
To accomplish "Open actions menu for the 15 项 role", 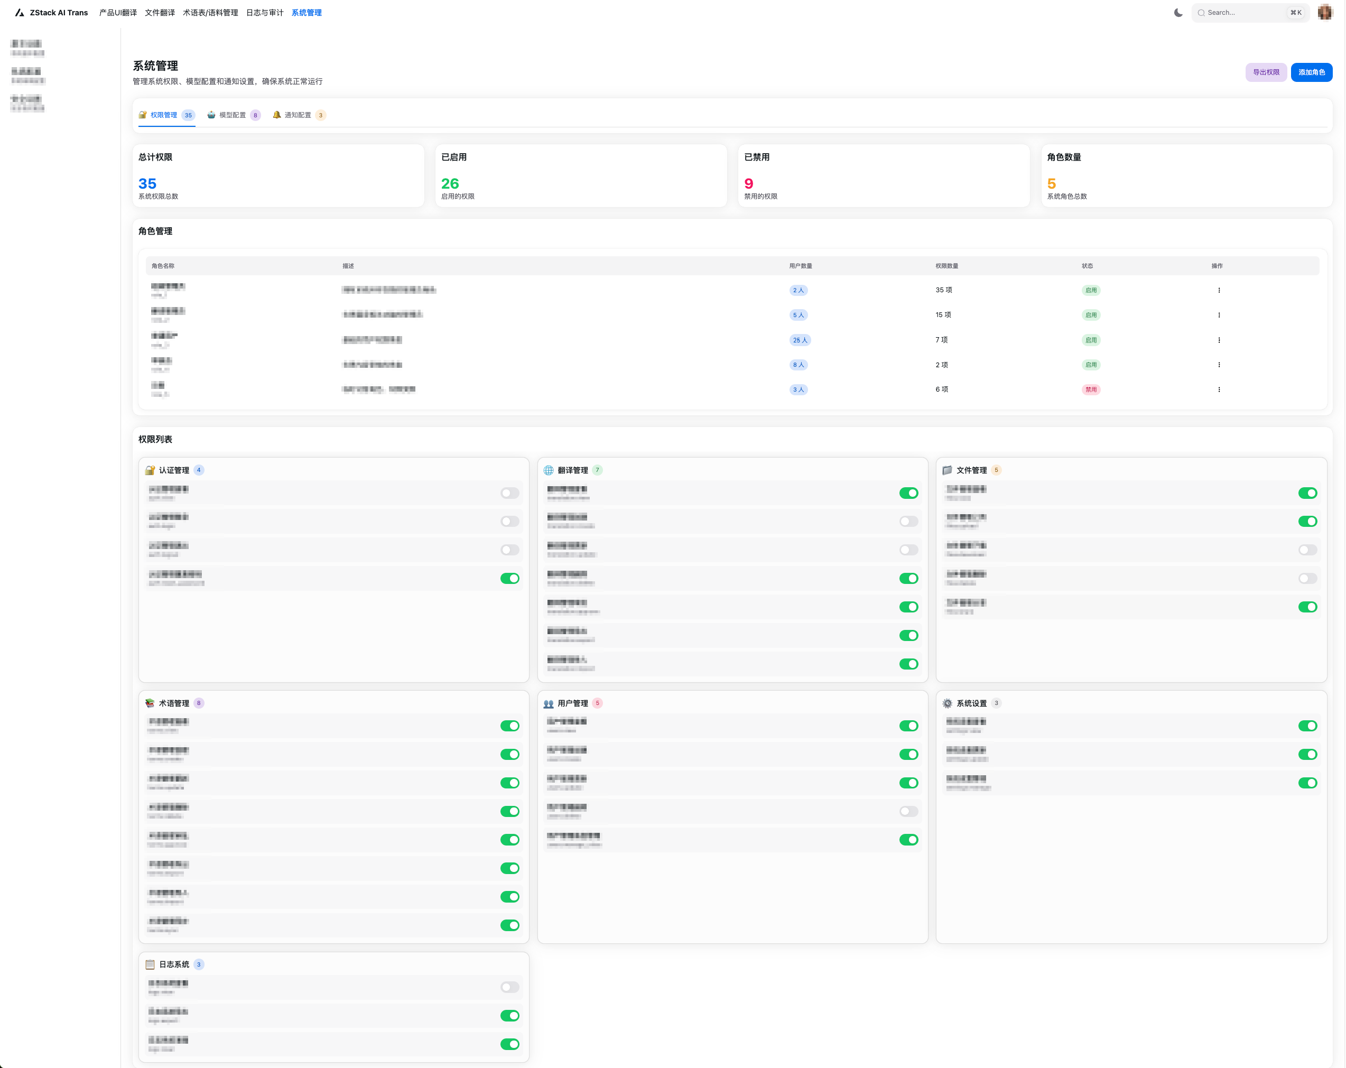I will (x=1219, y=315).
